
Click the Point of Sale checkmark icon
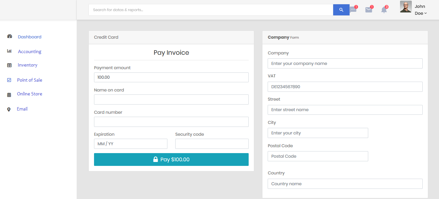(9, 80)
